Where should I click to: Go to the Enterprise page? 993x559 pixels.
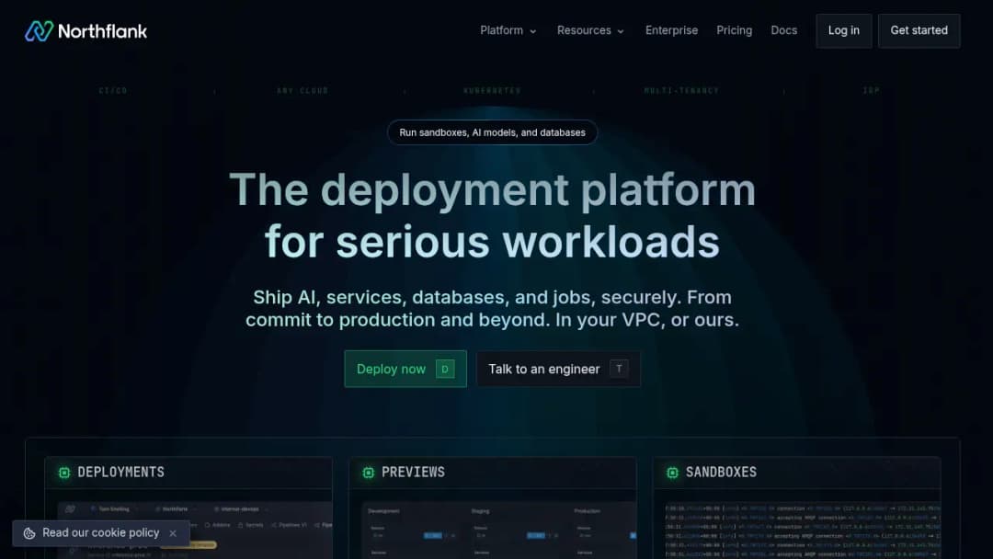click(x=671, y=30)
